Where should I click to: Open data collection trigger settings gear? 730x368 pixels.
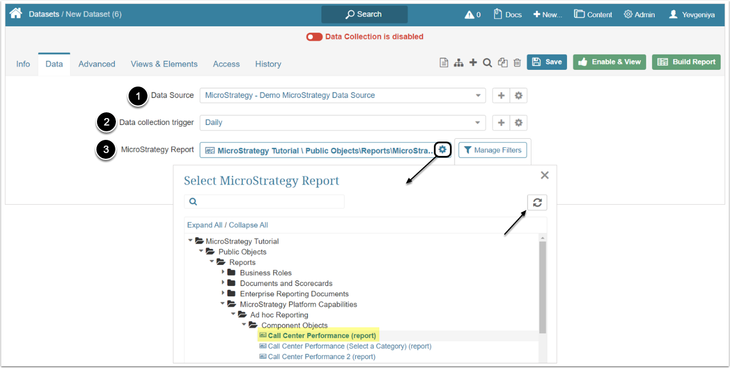[x=518, y=123]
